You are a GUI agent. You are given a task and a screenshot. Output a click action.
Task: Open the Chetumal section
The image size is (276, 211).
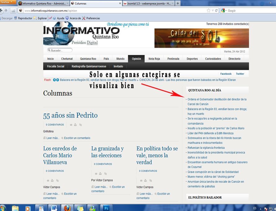point(67,59)
